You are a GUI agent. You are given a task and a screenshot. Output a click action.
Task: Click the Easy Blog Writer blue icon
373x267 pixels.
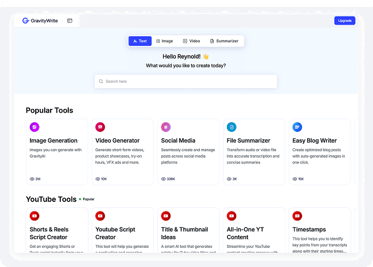pyautogui.click(x=297, y=127)
